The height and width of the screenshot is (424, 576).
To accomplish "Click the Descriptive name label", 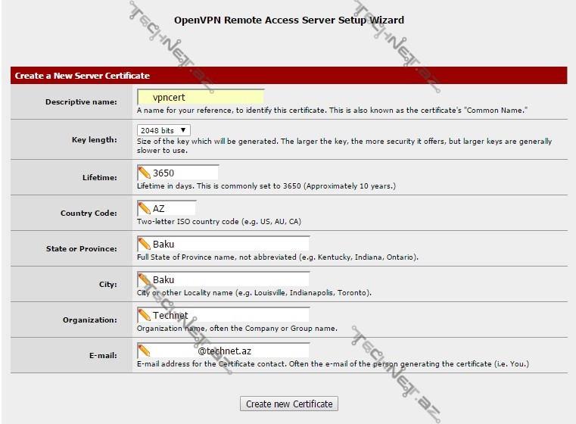I will (81, 101).
